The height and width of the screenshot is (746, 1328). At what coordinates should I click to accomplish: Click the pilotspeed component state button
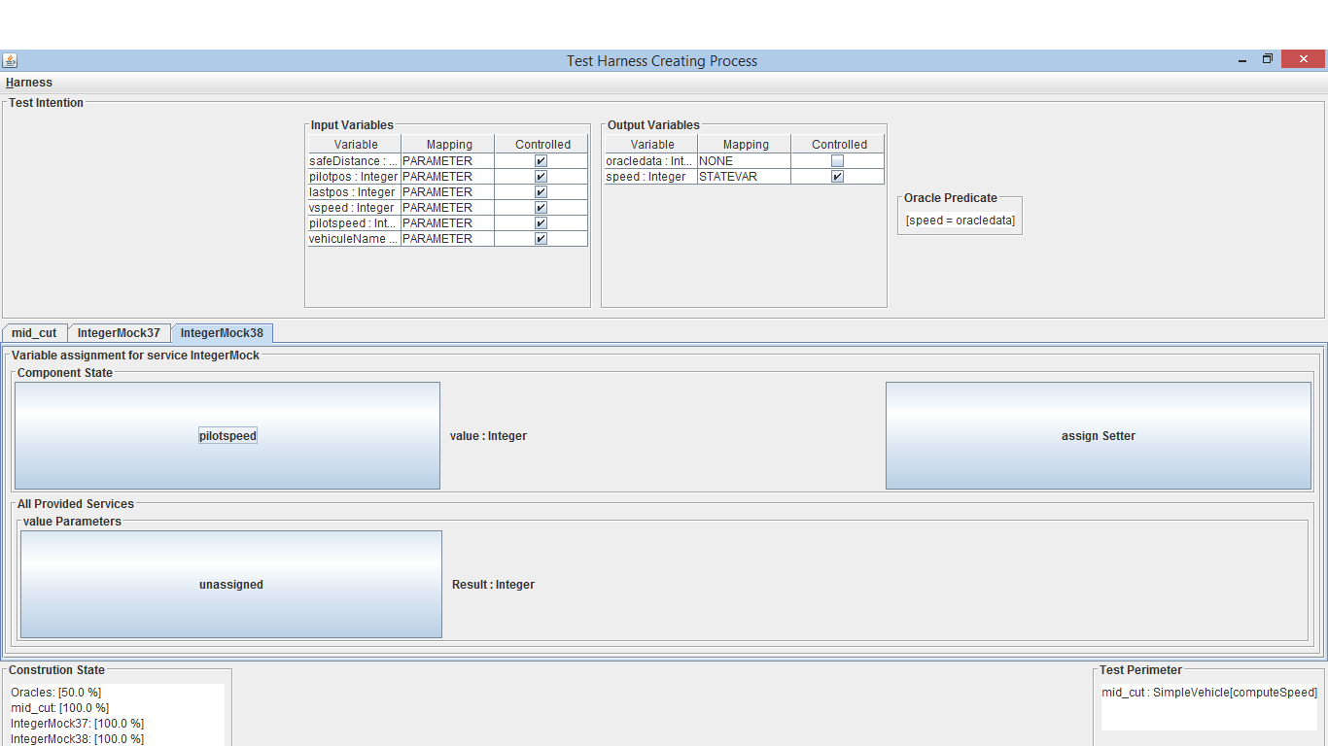tap(227, 436)
